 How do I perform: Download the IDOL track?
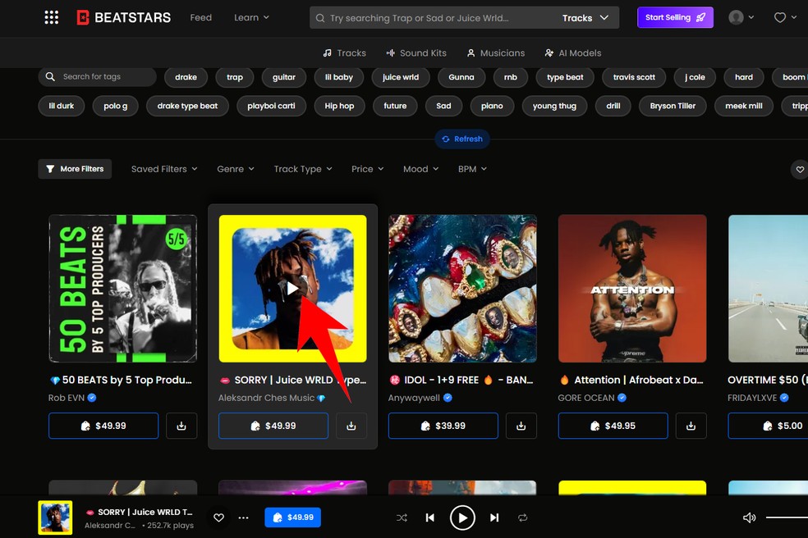[x=521, y=426]
